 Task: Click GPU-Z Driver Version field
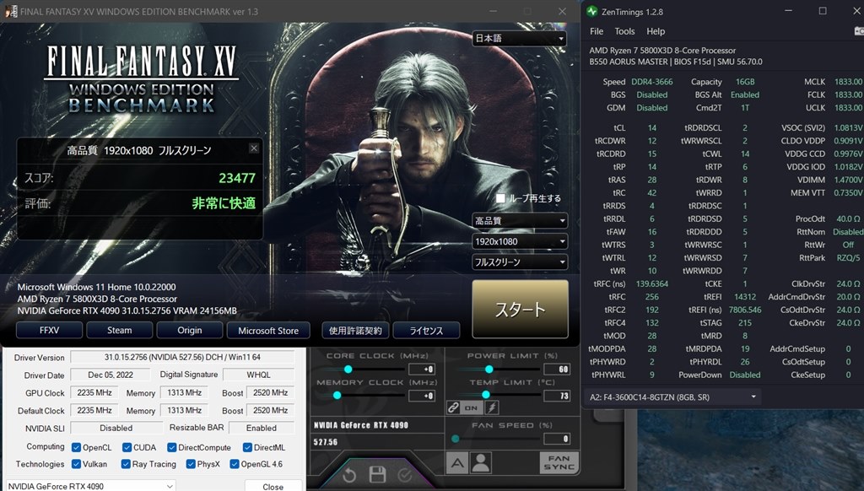(182, 357)
